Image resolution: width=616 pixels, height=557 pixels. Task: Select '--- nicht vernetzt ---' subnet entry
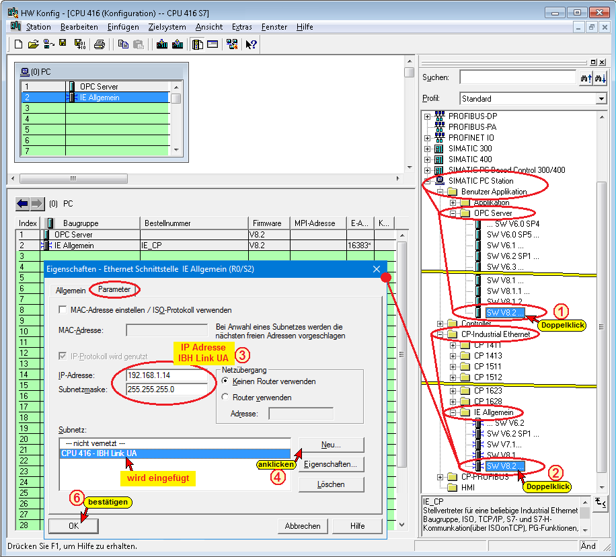(175, 443)
